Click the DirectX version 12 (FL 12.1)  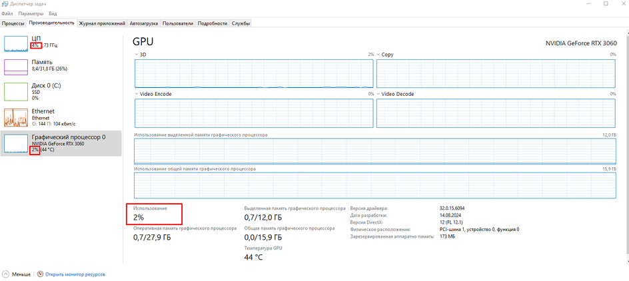[451, 222]
